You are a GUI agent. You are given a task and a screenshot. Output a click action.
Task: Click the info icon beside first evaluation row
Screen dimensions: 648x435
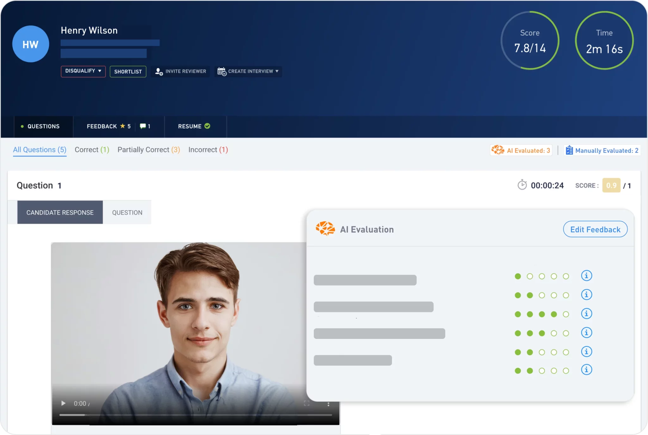(x=586, y=276)
